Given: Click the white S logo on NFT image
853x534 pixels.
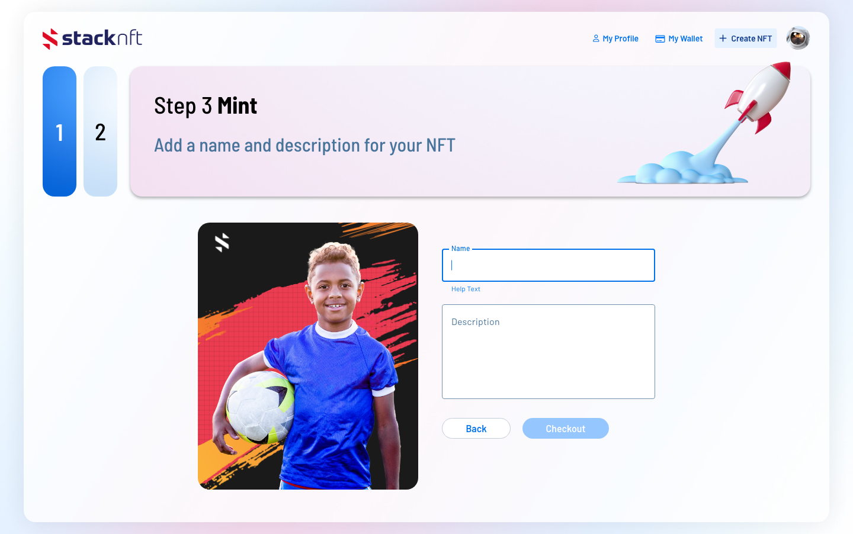Looking at the screenshot, I should [222, 243].
